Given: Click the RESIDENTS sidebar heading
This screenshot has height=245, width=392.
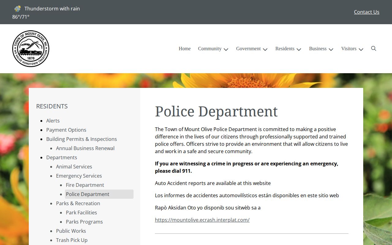Looking at the screenshot, I should (x=52, y=106).
